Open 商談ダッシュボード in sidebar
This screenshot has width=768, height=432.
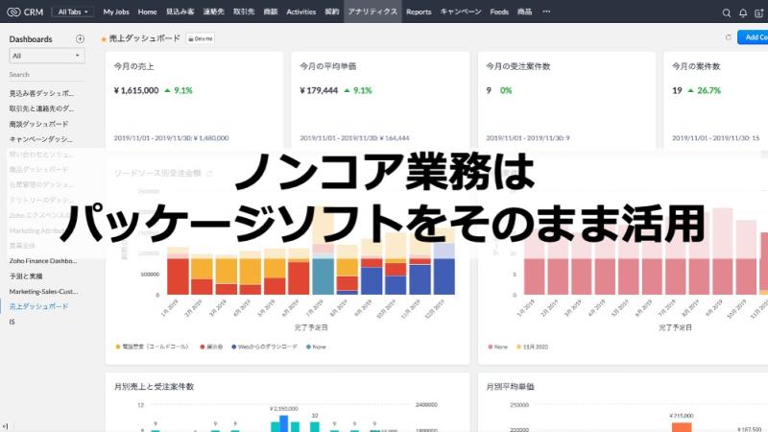point(38,124)
